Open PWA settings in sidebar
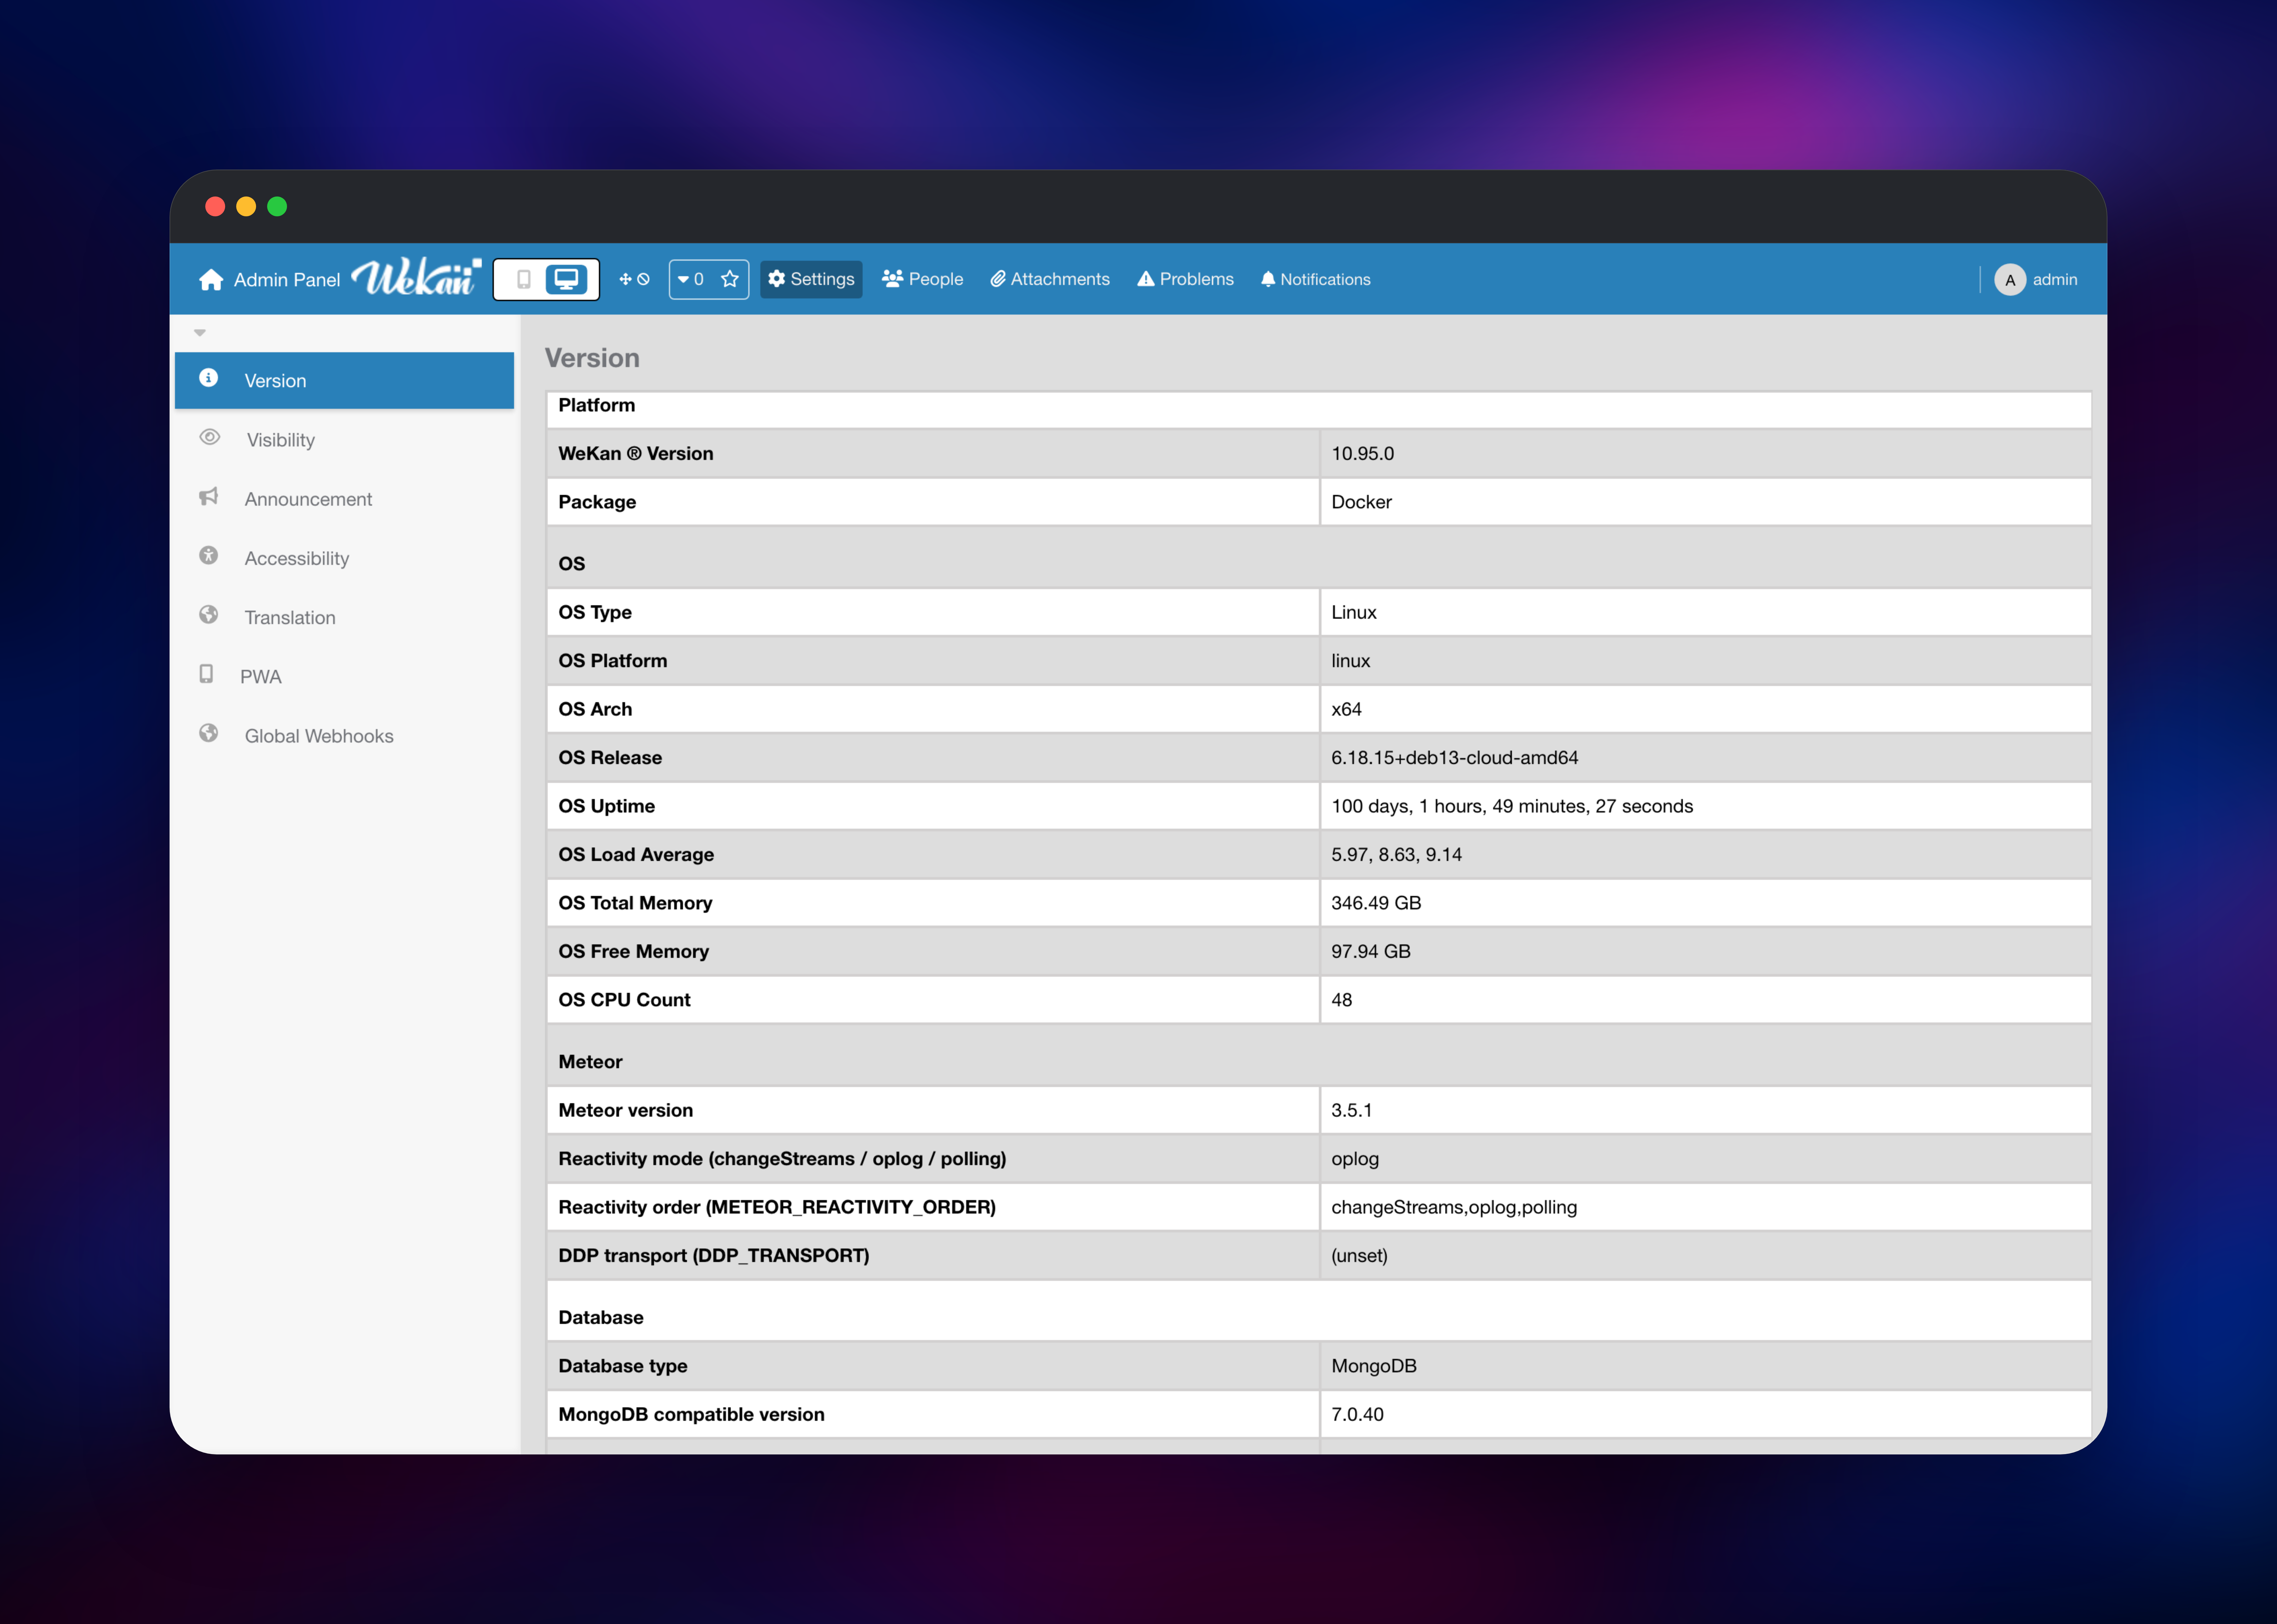Image resolution: width=2277 pixels, height=1624 pixels. (344, 676)
